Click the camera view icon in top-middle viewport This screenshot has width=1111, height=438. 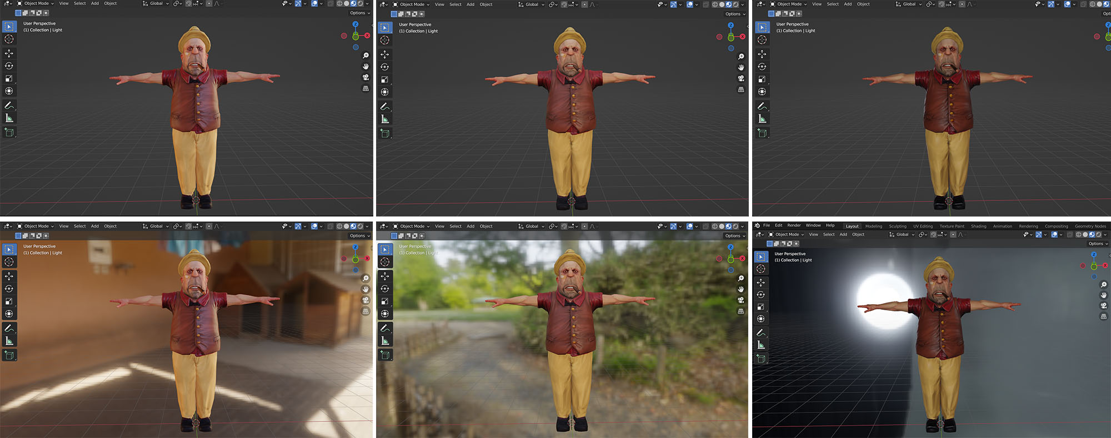pos(740,79)
